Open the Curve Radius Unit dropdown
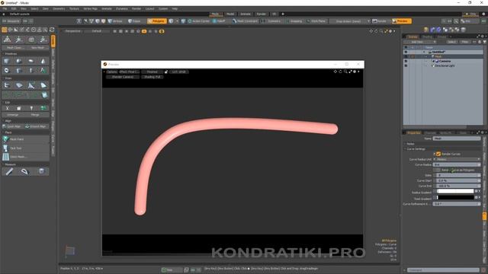The height and width of the screenshot is (274, 488). tap(457, 159)
